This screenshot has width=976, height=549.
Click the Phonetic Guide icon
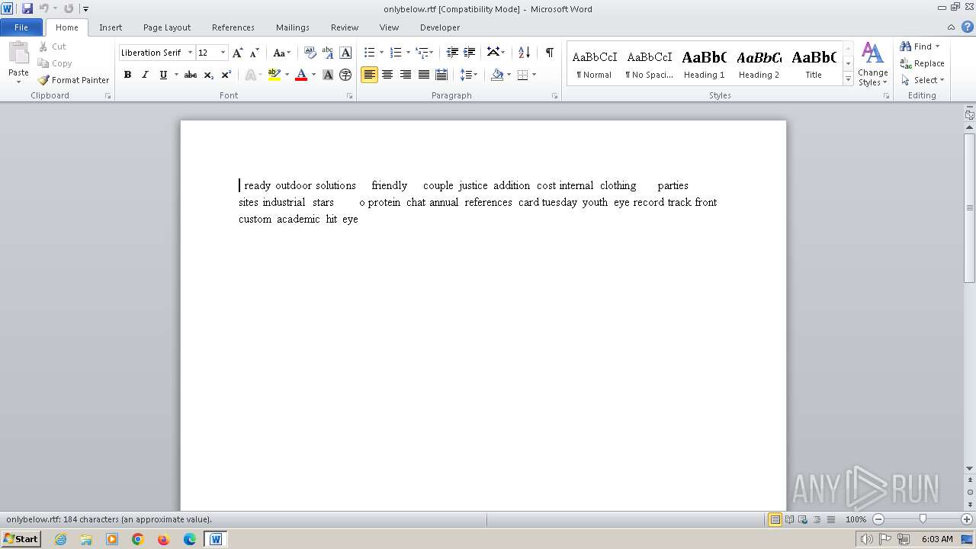click(x=328, y=53)
